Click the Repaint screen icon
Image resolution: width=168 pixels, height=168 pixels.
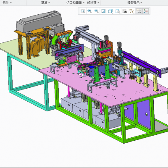click(x=103, y=11)
